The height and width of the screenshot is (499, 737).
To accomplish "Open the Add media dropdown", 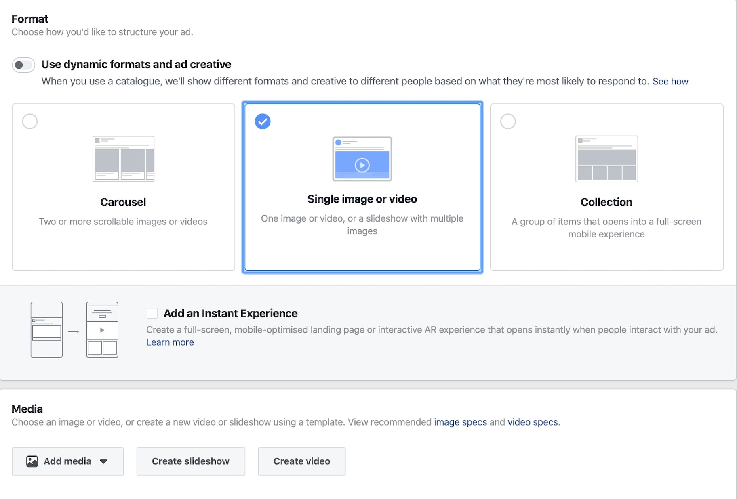I will 67,461.
